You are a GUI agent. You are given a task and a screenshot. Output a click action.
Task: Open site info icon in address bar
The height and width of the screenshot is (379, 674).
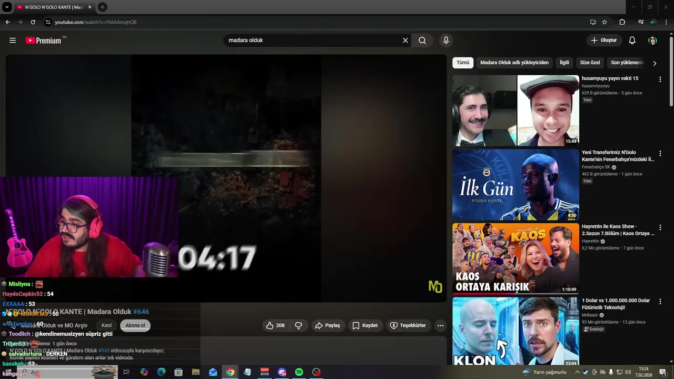[x=48, y=22]
